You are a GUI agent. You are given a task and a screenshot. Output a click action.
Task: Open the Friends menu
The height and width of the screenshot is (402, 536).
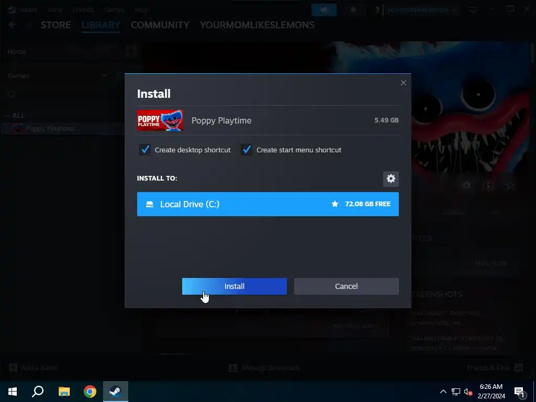[83, 10]
